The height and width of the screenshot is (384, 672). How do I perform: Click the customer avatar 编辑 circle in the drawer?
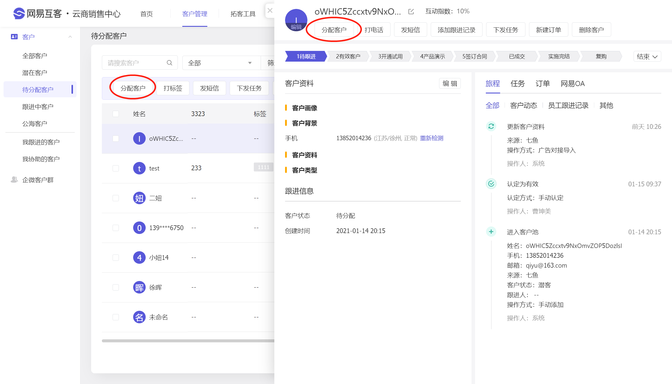pyautogui.click(x=296, y=20)
